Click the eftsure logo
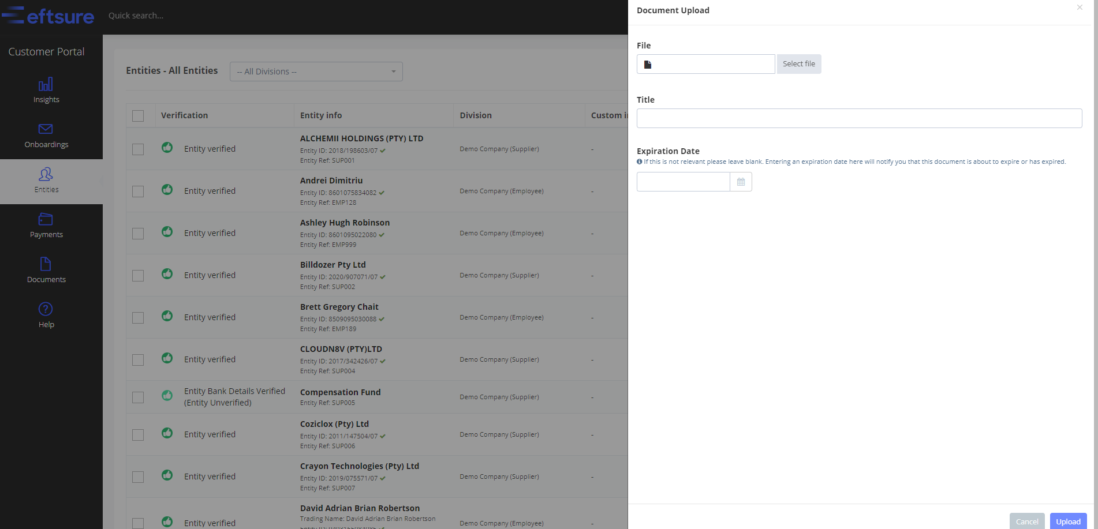The height and width of the screenshot is (529, 1098). pos(48,16)
